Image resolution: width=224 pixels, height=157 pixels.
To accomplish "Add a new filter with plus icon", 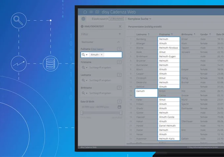I will 120,34.
